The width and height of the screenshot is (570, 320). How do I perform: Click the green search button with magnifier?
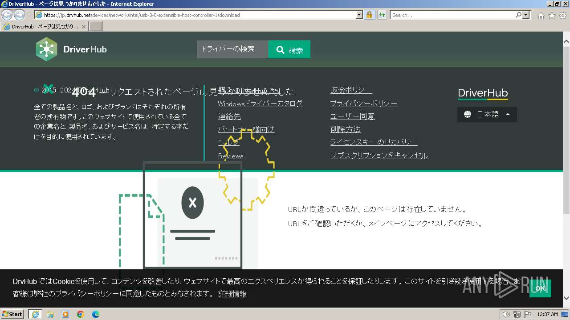tap(289, 50)
